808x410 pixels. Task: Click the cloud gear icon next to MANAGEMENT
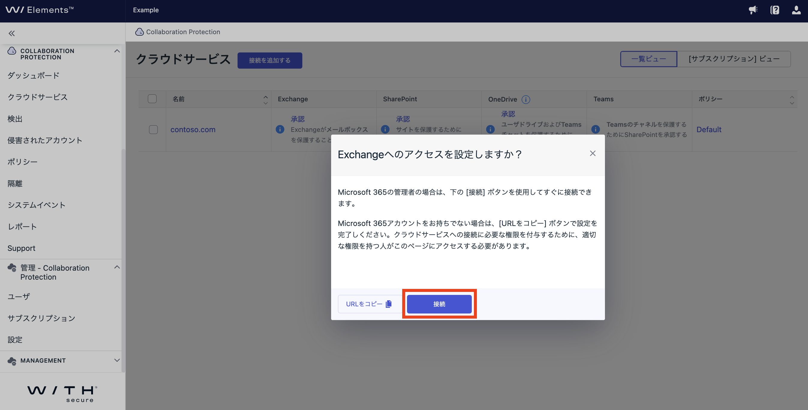pos(12,361)
